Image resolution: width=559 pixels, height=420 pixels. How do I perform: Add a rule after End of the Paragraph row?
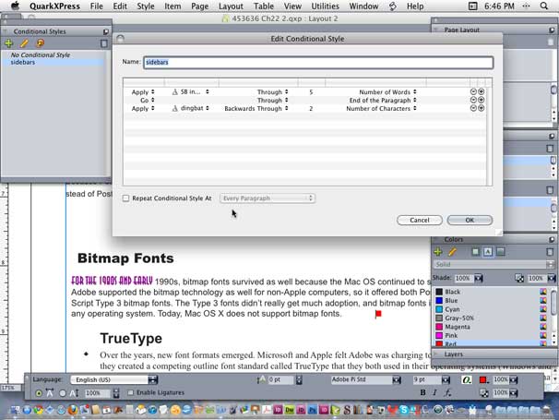click(x=481, y=100)
